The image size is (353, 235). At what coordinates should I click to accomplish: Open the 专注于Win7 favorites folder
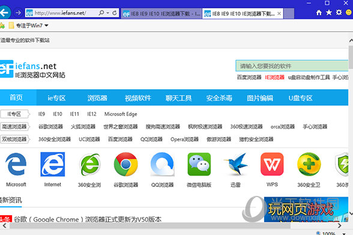click(28, 25)
